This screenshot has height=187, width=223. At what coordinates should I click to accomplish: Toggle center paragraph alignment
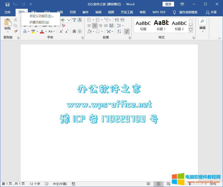(x=95, y=25)
